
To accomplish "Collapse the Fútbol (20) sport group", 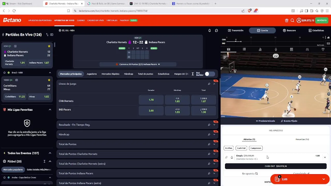I will click(x=50, y=161).
